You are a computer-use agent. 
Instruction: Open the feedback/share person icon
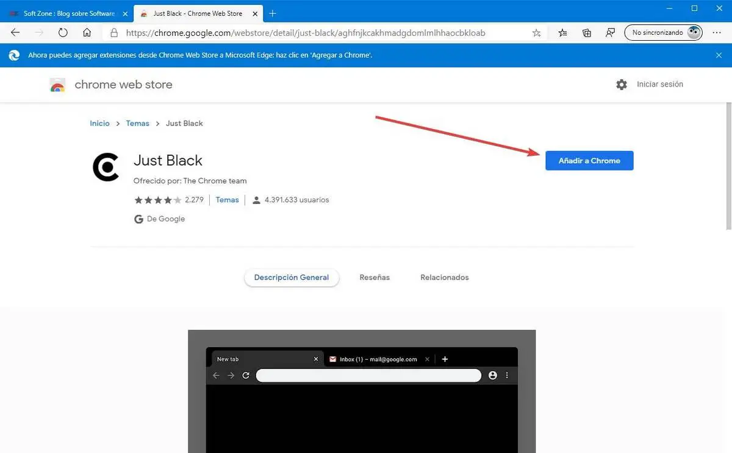pyautogui.click(x=610, y=33)
